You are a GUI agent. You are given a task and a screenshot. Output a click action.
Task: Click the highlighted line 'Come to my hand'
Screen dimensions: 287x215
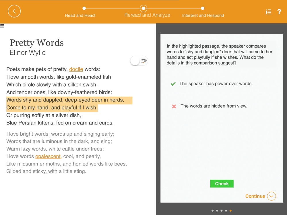pos(52,108)
